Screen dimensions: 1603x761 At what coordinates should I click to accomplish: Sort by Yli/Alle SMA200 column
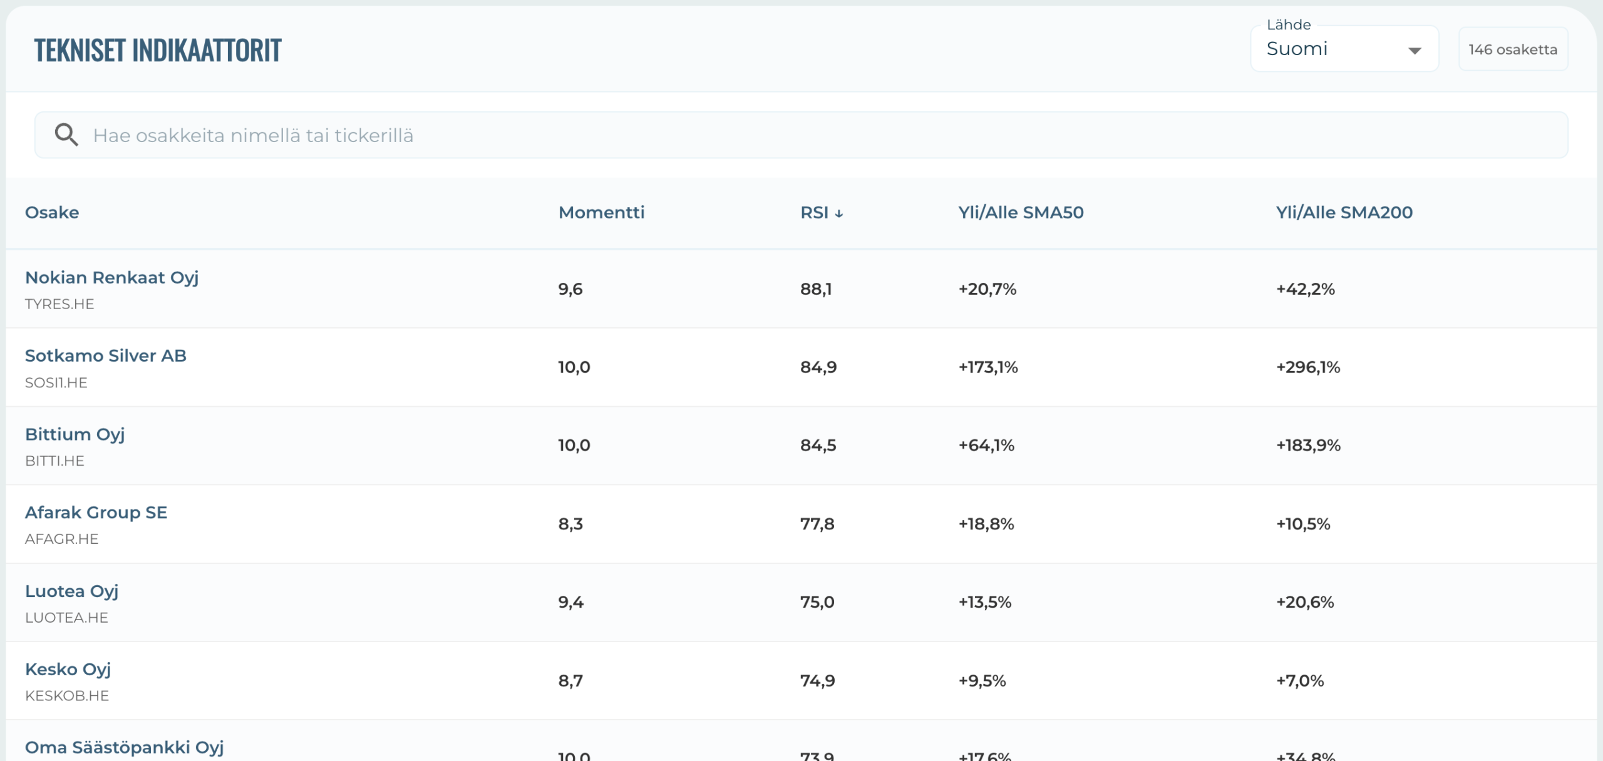coord(1344,213)
